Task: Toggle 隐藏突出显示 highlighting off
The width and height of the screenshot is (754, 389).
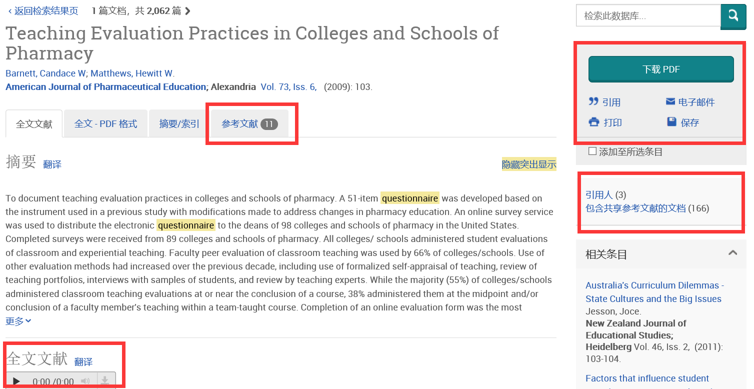Action: coord(529,164)
